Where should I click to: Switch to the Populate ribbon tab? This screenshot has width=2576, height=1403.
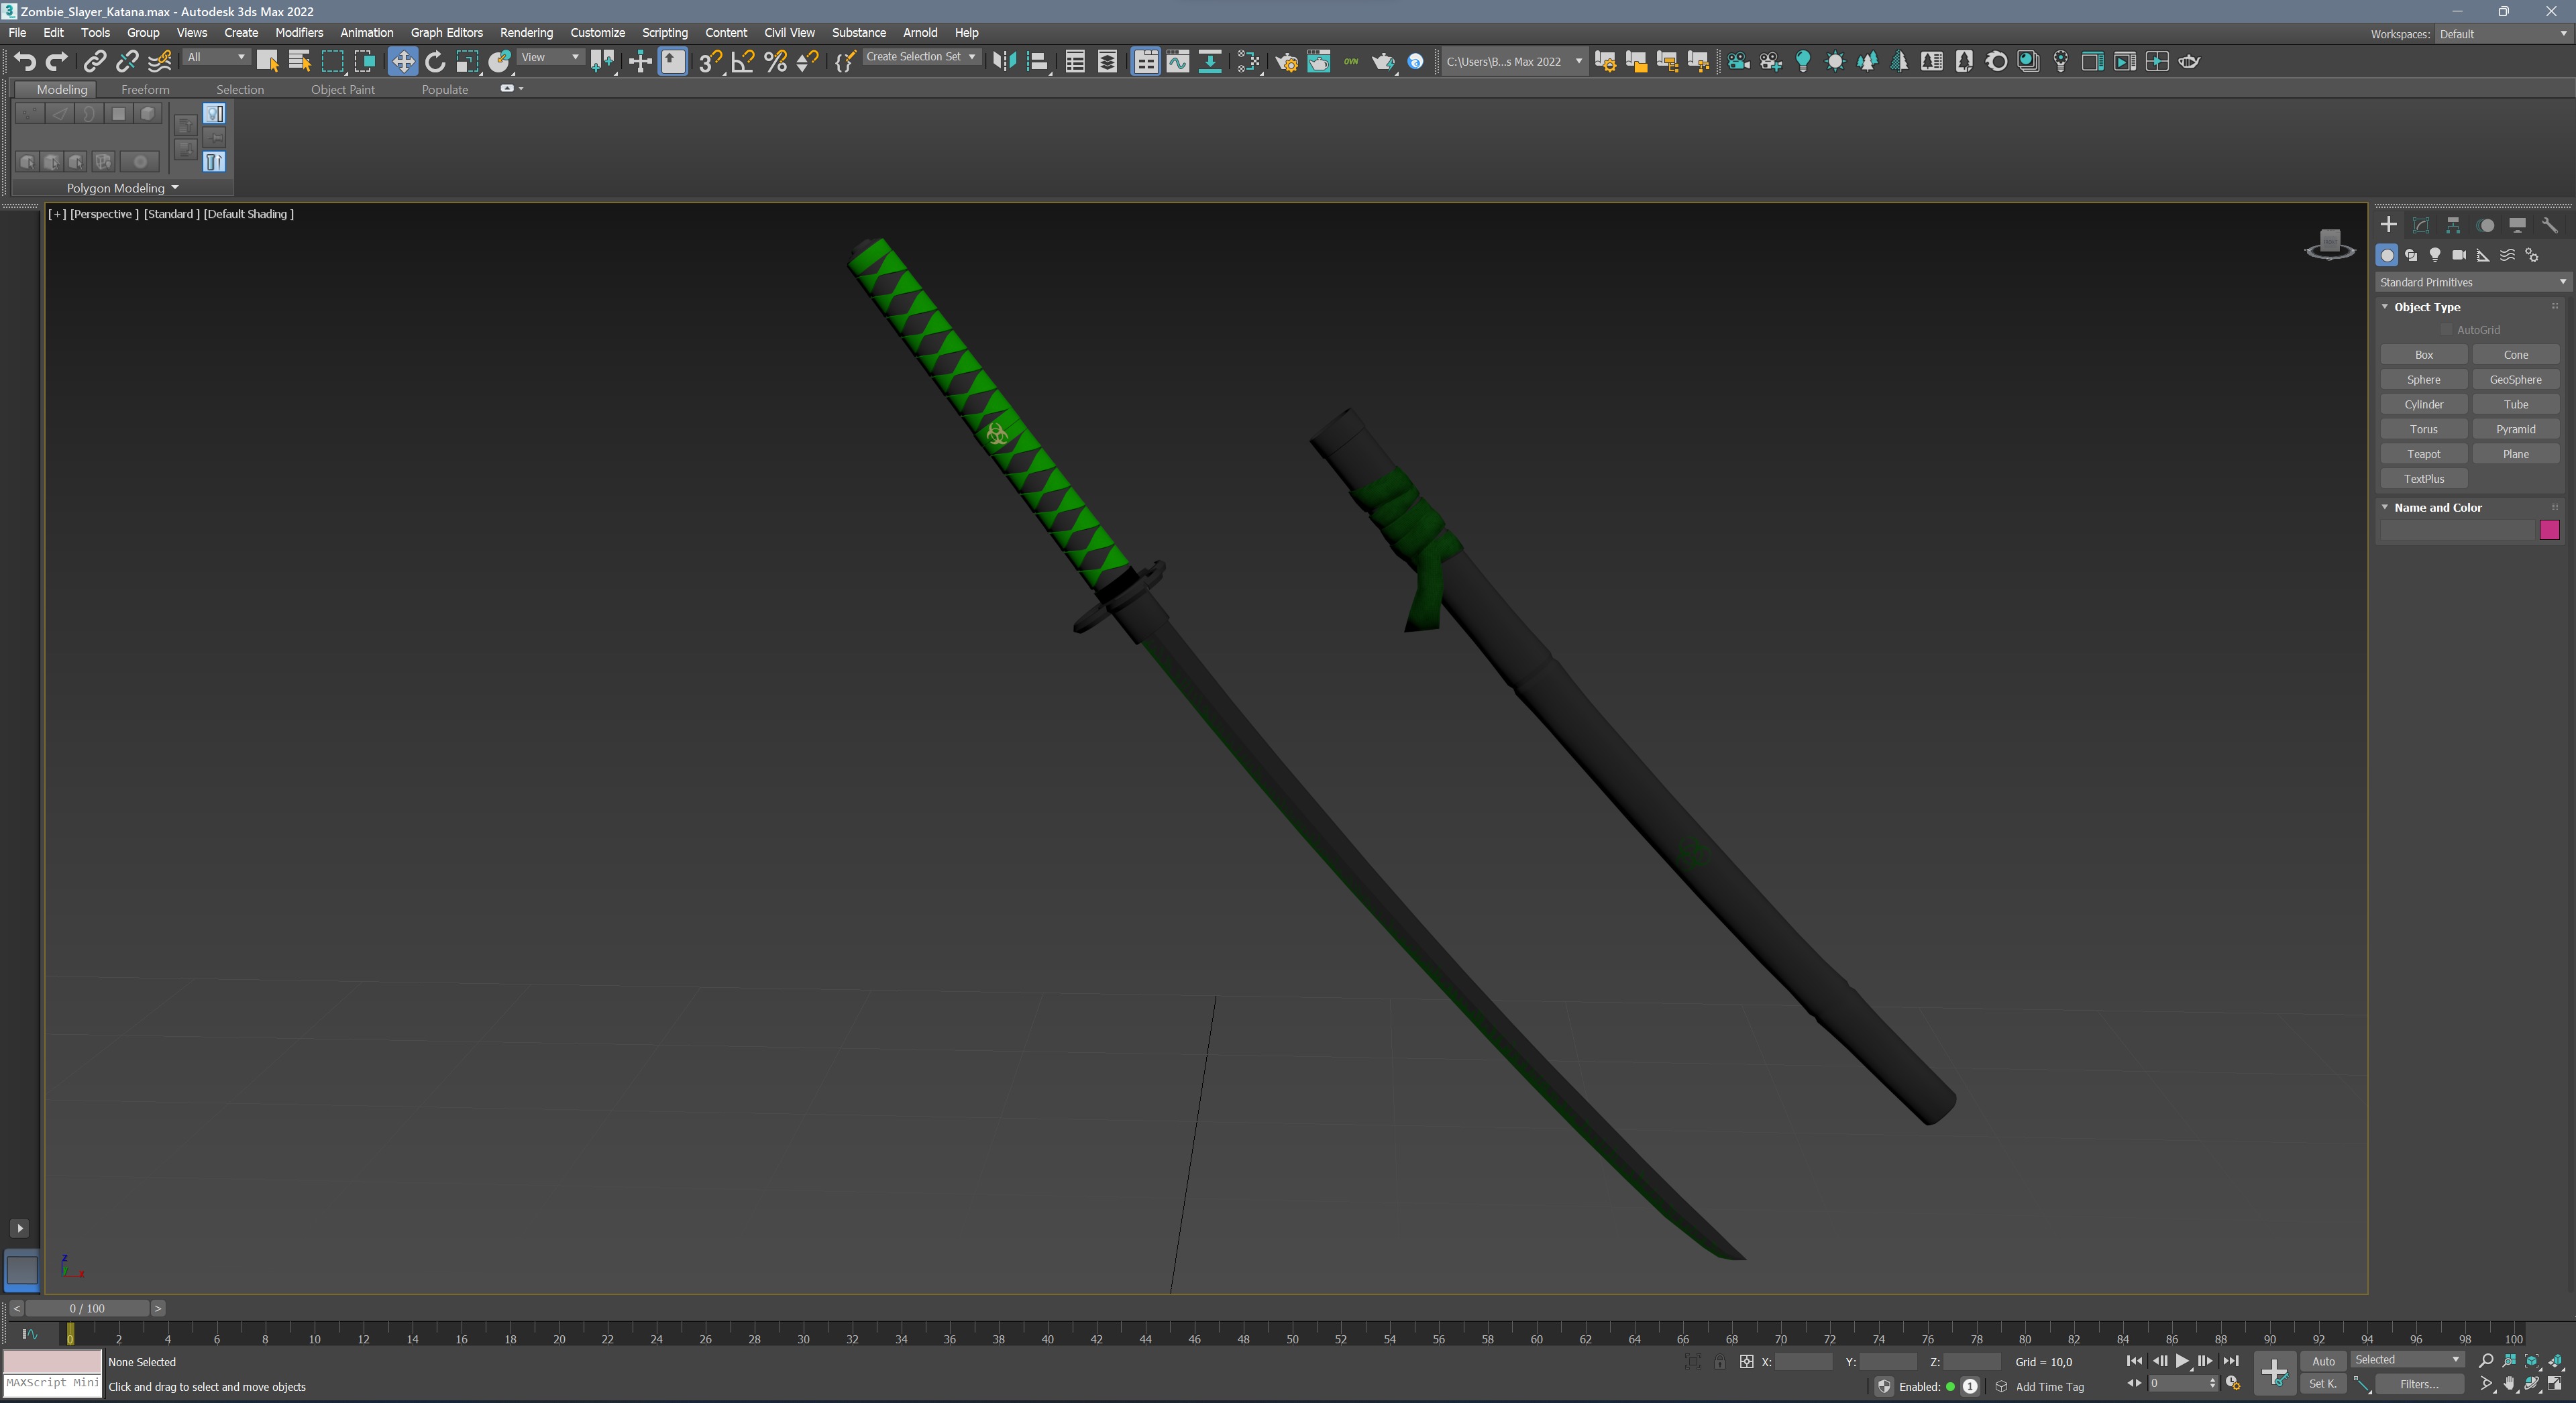click(444, 90)
